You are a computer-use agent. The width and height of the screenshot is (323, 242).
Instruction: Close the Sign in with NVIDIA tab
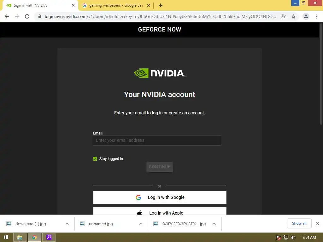(73, 5)
